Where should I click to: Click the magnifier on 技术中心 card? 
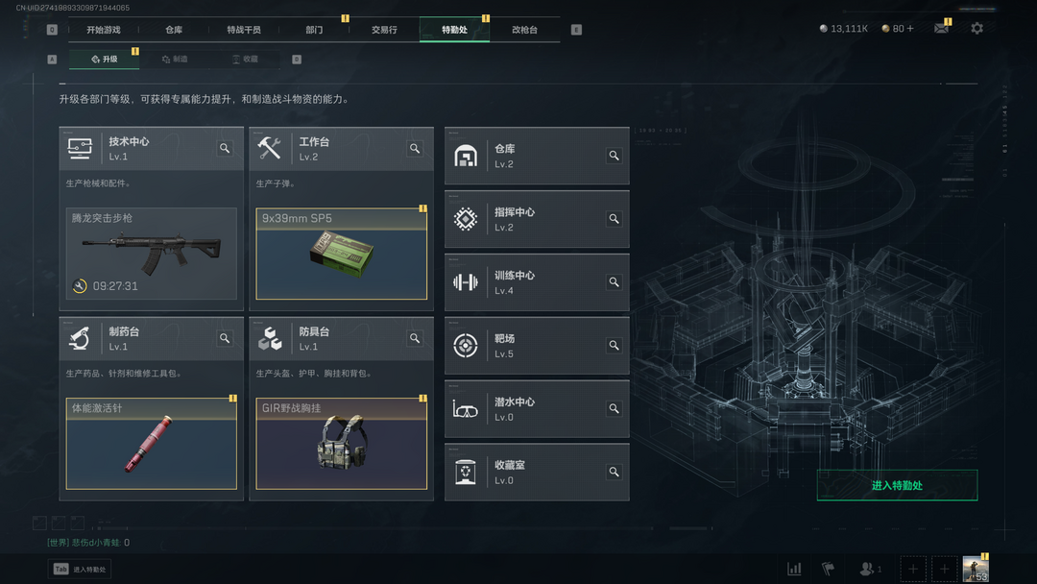[225, 148]
